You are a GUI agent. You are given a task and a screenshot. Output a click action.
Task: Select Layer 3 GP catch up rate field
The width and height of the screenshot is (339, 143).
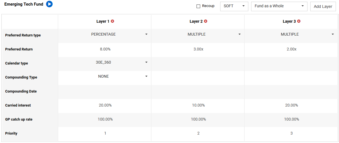291,119
